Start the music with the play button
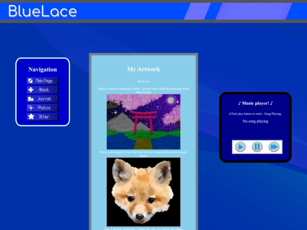This screenshot has height=230, width=307. [240, 147]
